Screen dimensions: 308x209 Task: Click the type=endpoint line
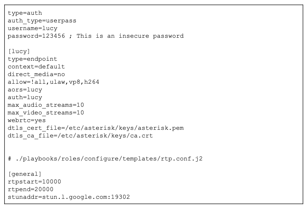coord(33,59)
